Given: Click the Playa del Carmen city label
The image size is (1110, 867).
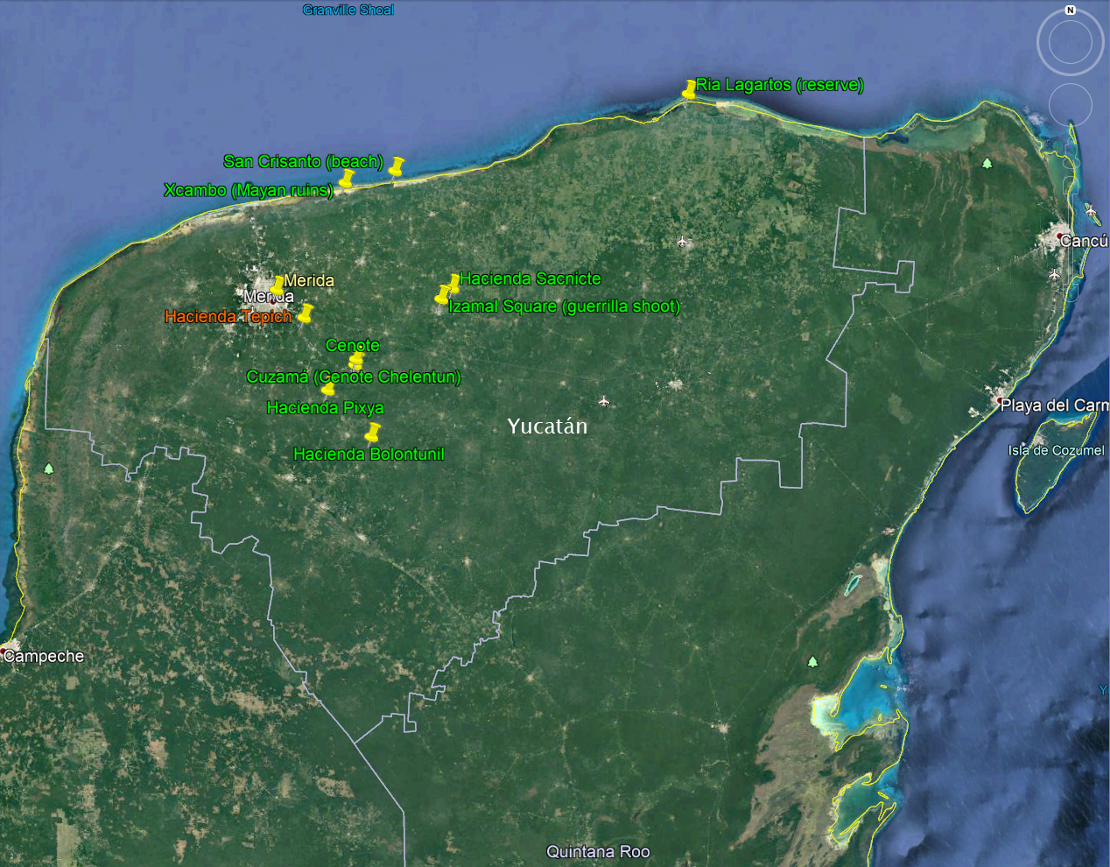Looking at the screenshot, I should click(1054, 405).
